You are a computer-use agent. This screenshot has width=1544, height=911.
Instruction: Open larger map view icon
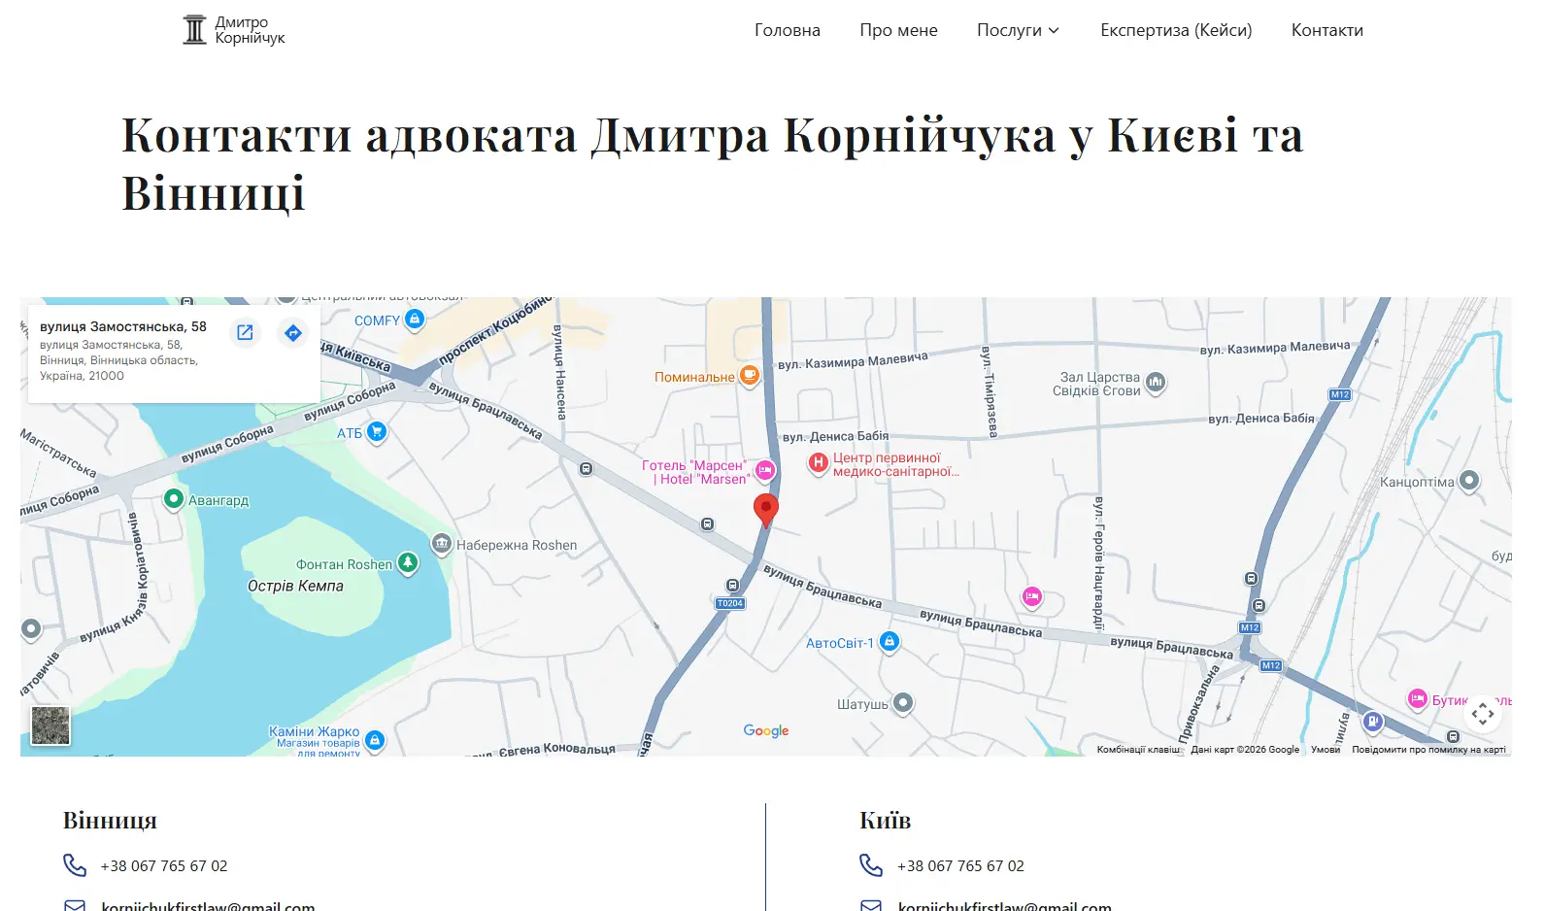click(x=245, y=333)
